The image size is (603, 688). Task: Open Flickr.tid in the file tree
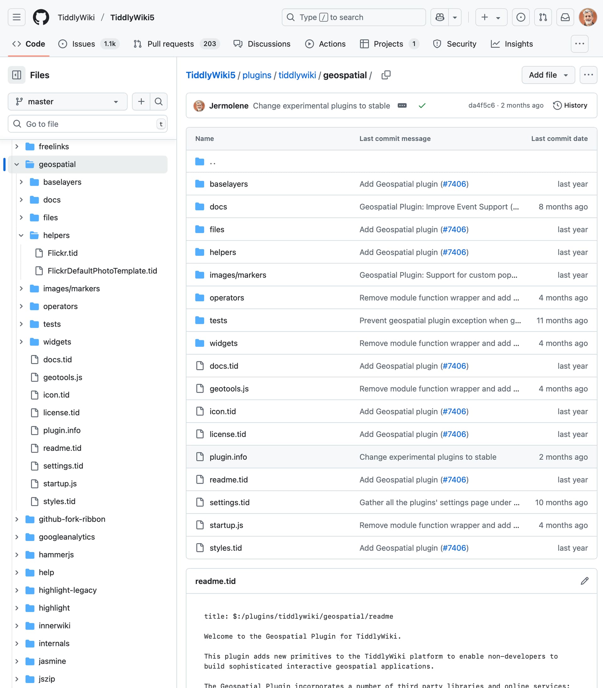coord(62,253)
